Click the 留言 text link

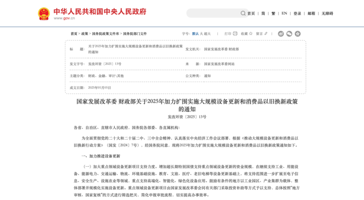tap(259, 34)
